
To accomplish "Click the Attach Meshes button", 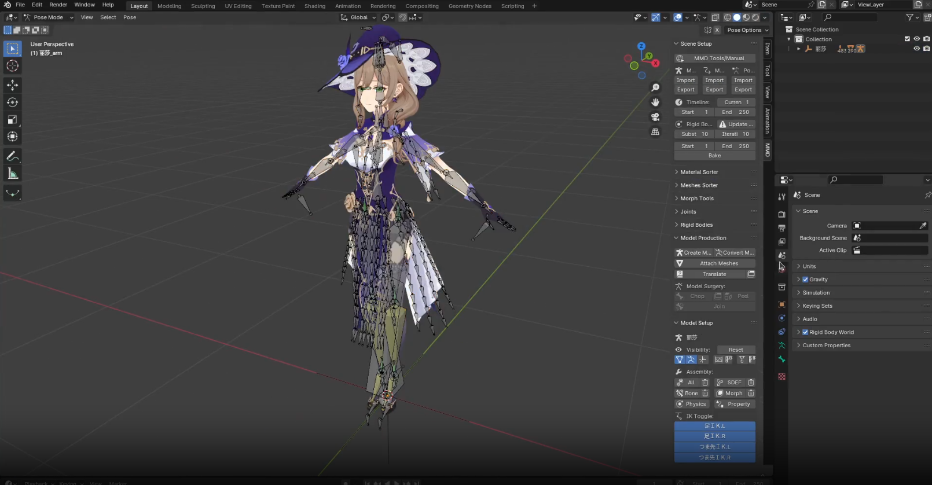I will (715, 263).
